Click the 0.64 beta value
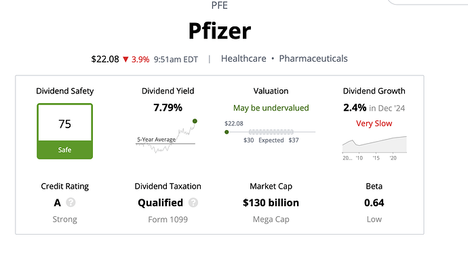 point(374,203)
